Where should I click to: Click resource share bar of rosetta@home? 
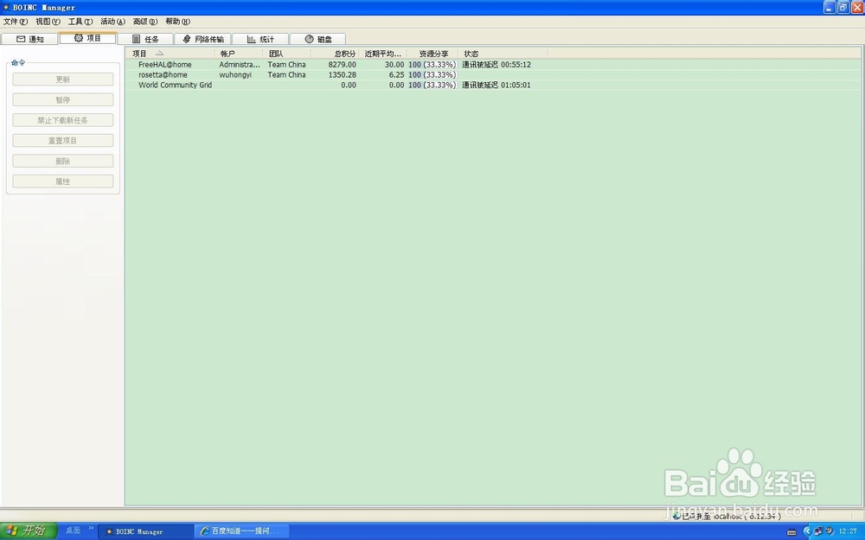tap(432, 75)
